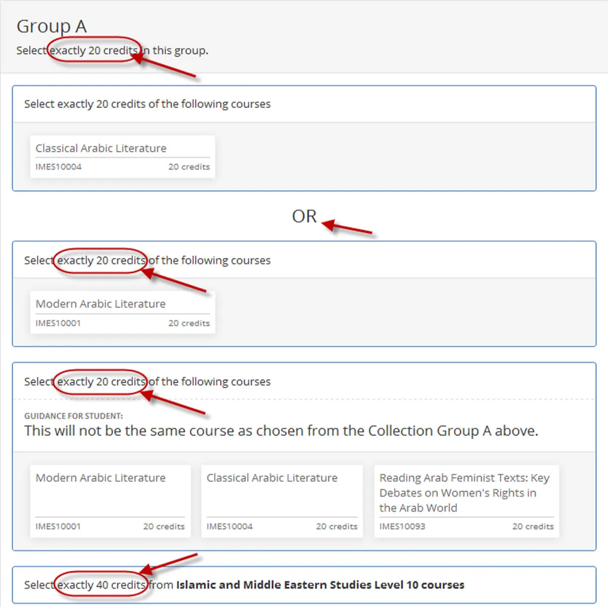Click the IMES10004 course code
The width and height of the screenshot is (608, 607).
pos(58,167)
